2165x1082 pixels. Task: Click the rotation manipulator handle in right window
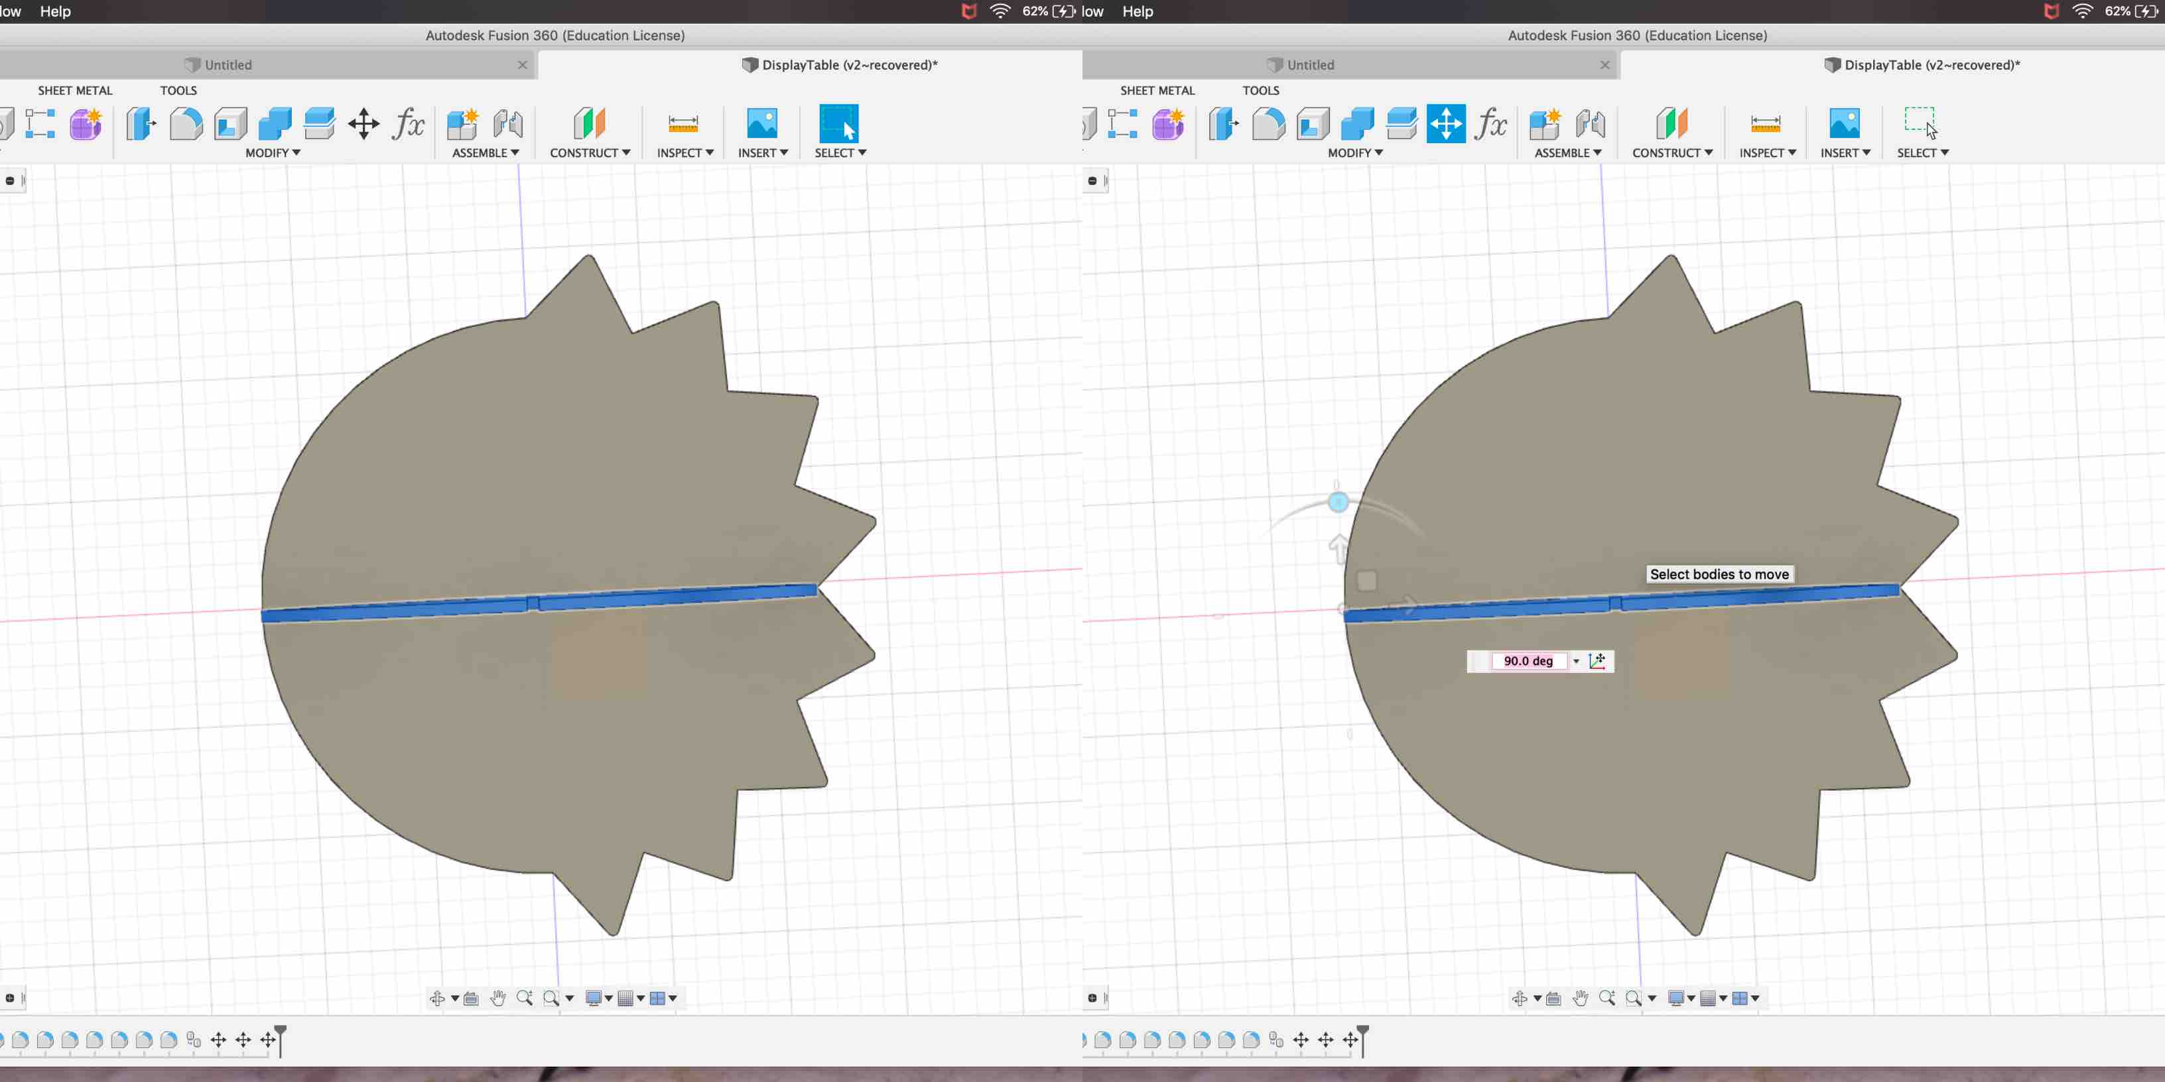pyautogui.click(x=1338, y=503)
